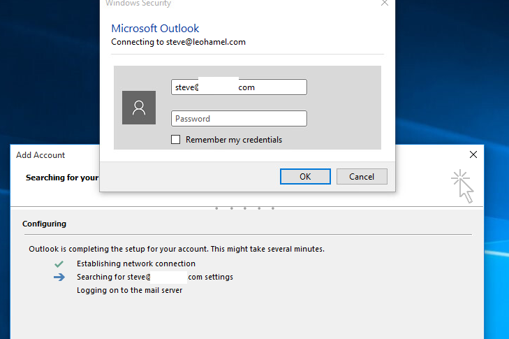Click the 'Searching for steve@' settings line
The width and height of the screenshot is (509, 339).
pos(155,277)
